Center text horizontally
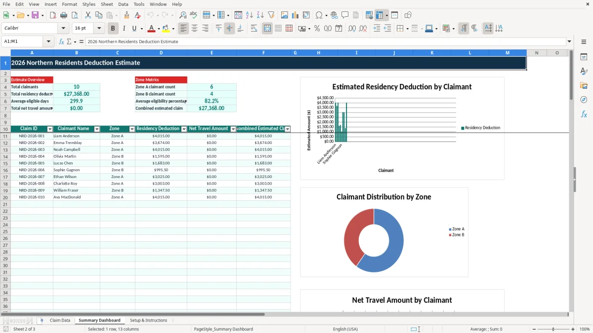Image resolution: width=593 pixels, height=333 pixels. (x=195, y=29)
